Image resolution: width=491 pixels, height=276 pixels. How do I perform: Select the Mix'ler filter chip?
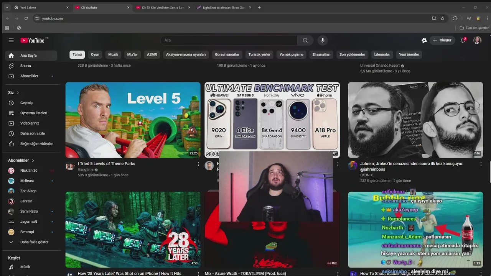point(132,54)
